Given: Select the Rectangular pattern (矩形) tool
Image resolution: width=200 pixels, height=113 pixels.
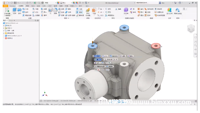Looking at the screenshot, I should click(x=108, y=9).
